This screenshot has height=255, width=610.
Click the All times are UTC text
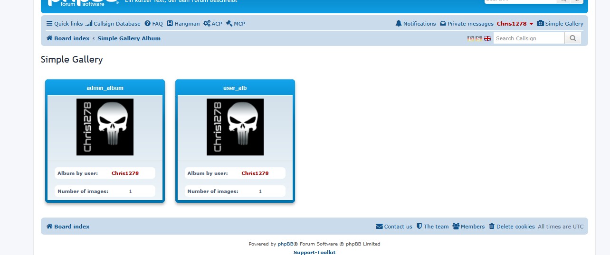(x=561, y=227)
